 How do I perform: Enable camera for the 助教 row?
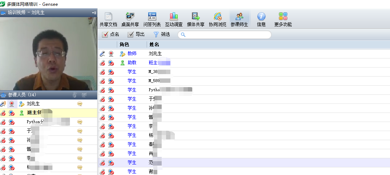click(x=111, y=63)
